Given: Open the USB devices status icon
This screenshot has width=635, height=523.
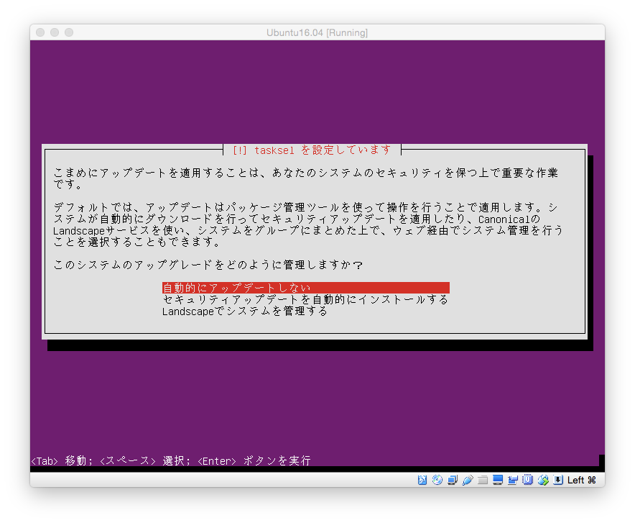Looking at the screenshot, I should coord(468,480).
